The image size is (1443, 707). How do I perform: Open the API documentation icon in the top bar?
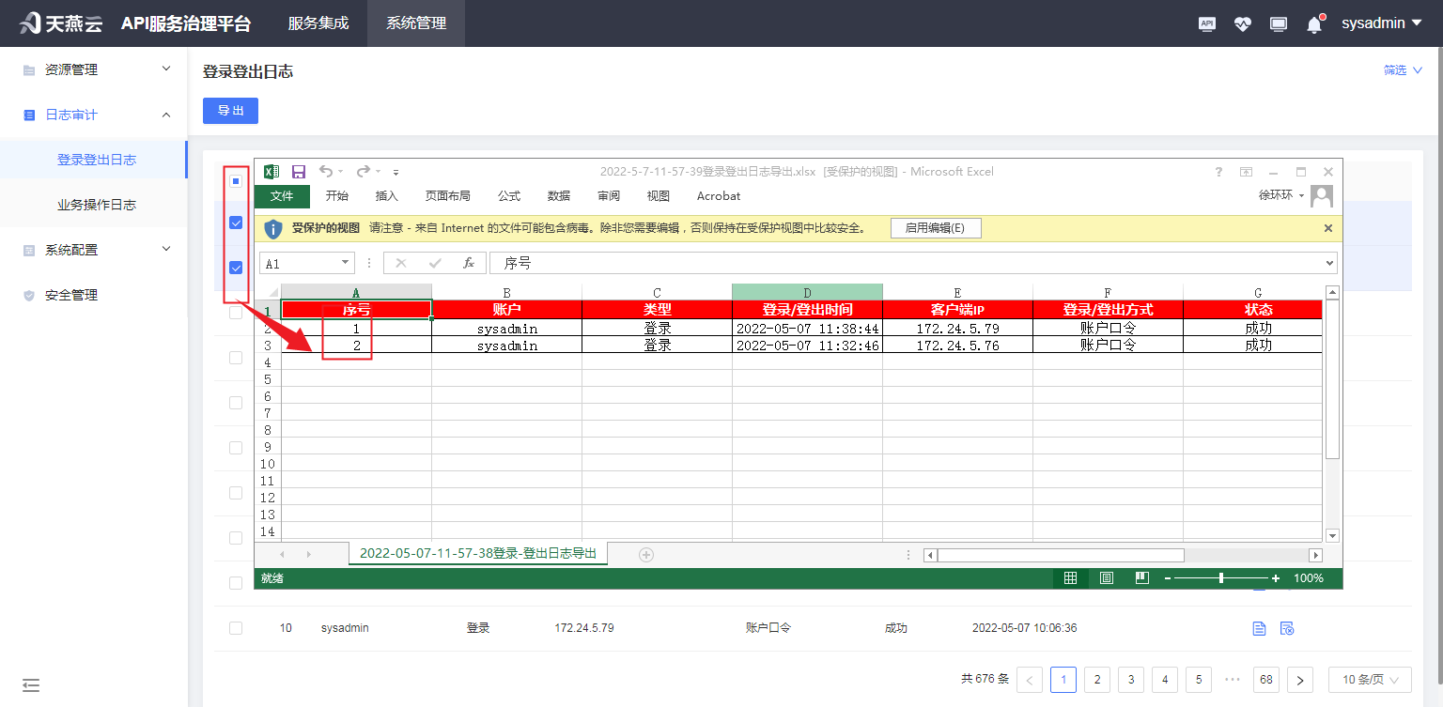point(1206,23)
